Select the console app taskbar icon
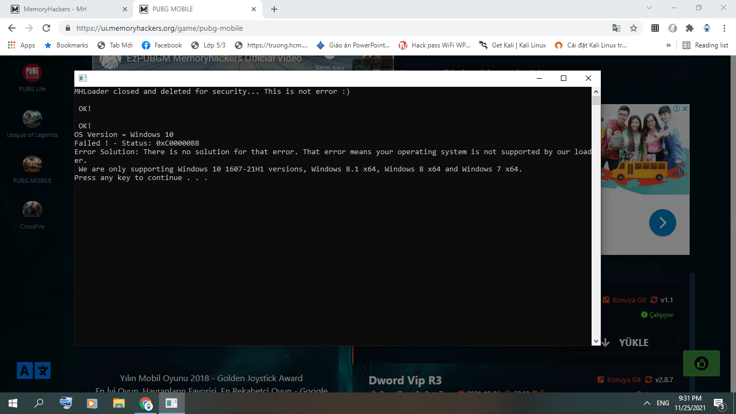The image size is (736, 414). point(172,403)
